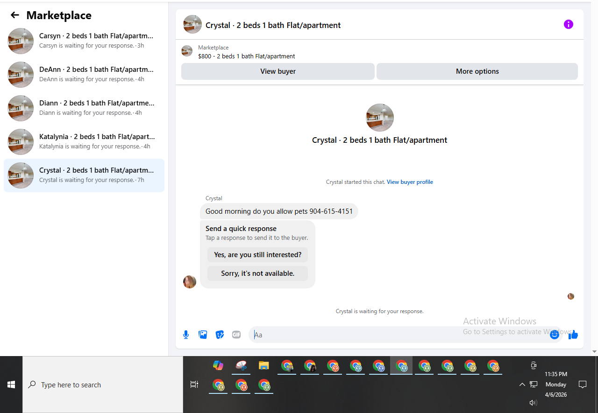Screen dimensions: 598x413
Task: Go back using the Marketplace arrow
Action: click(15, 15)
